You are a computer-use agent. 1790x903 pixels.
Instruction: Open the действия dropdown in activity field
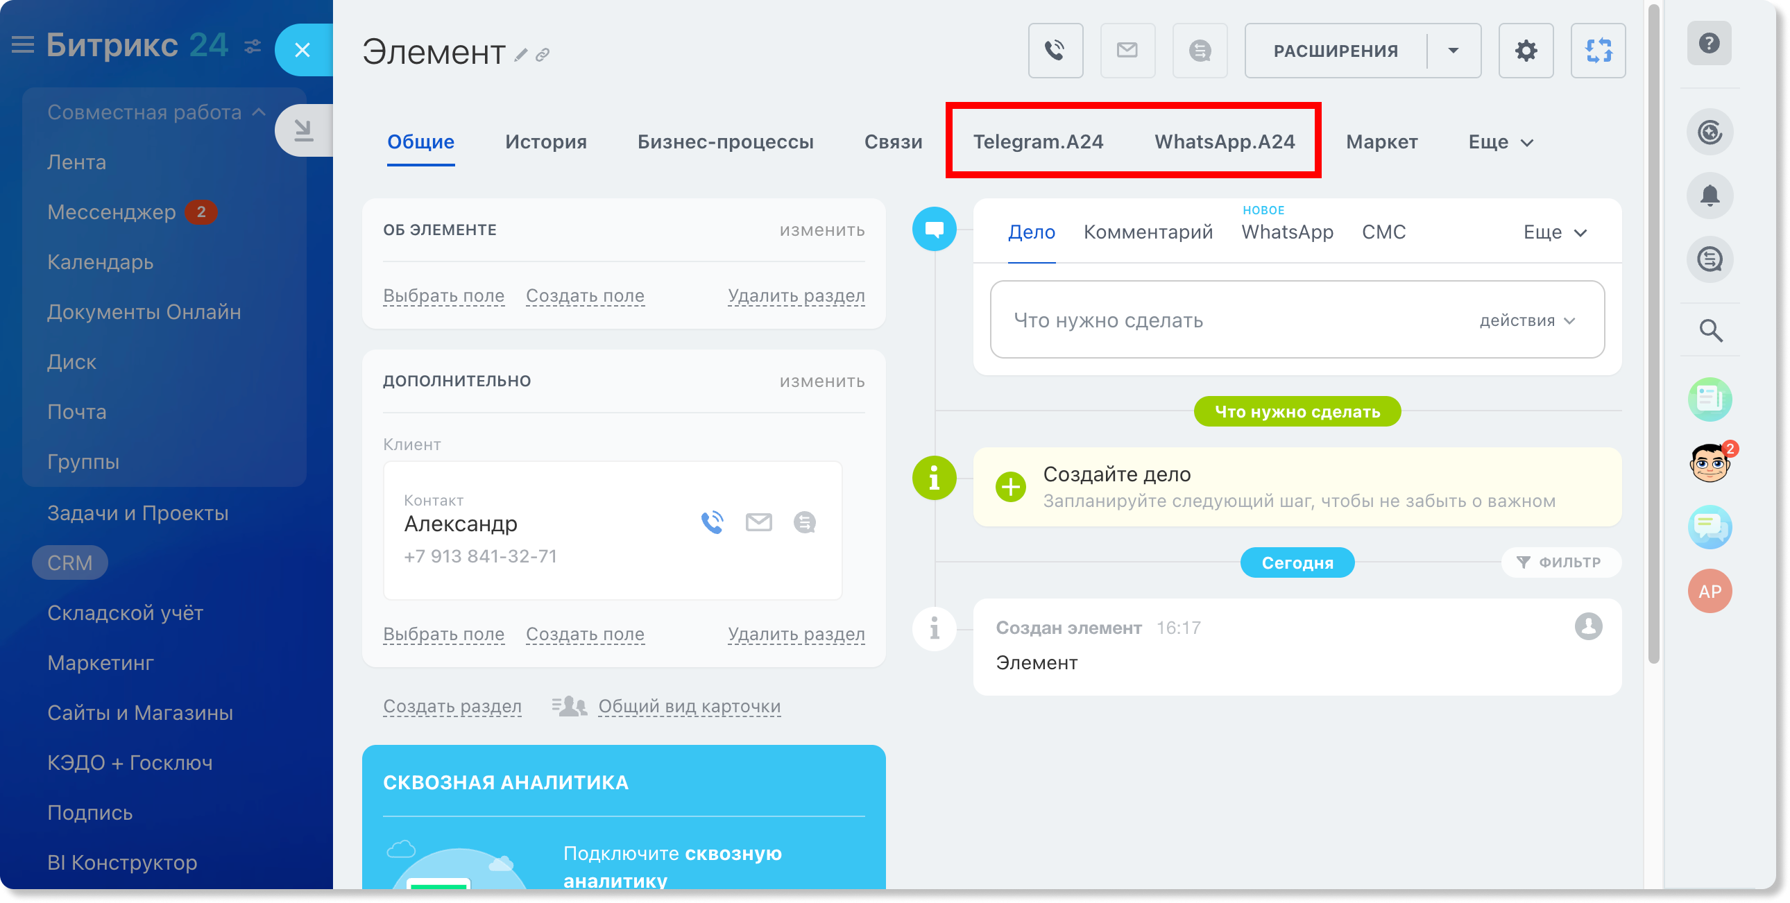coord(1526,321)
